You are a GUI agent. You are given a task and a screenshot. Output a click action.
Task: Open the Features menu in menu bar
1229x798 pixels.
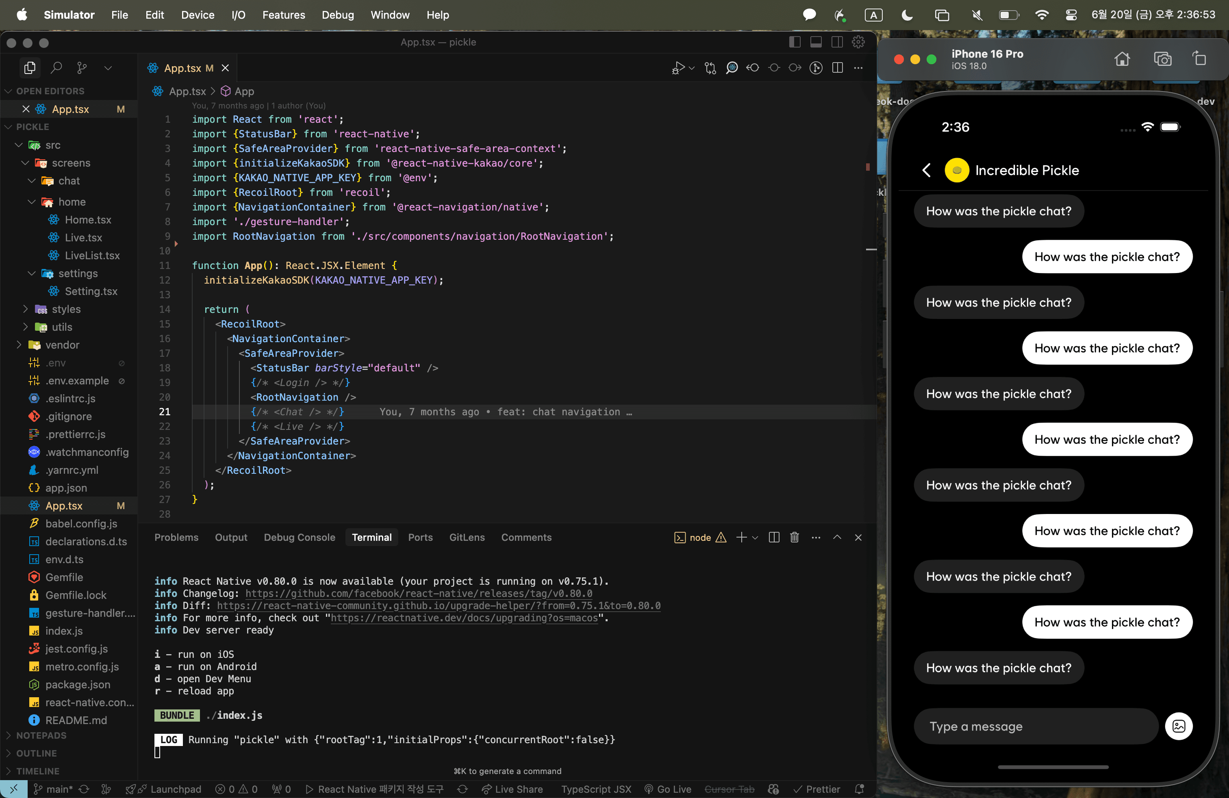(284, 15)
